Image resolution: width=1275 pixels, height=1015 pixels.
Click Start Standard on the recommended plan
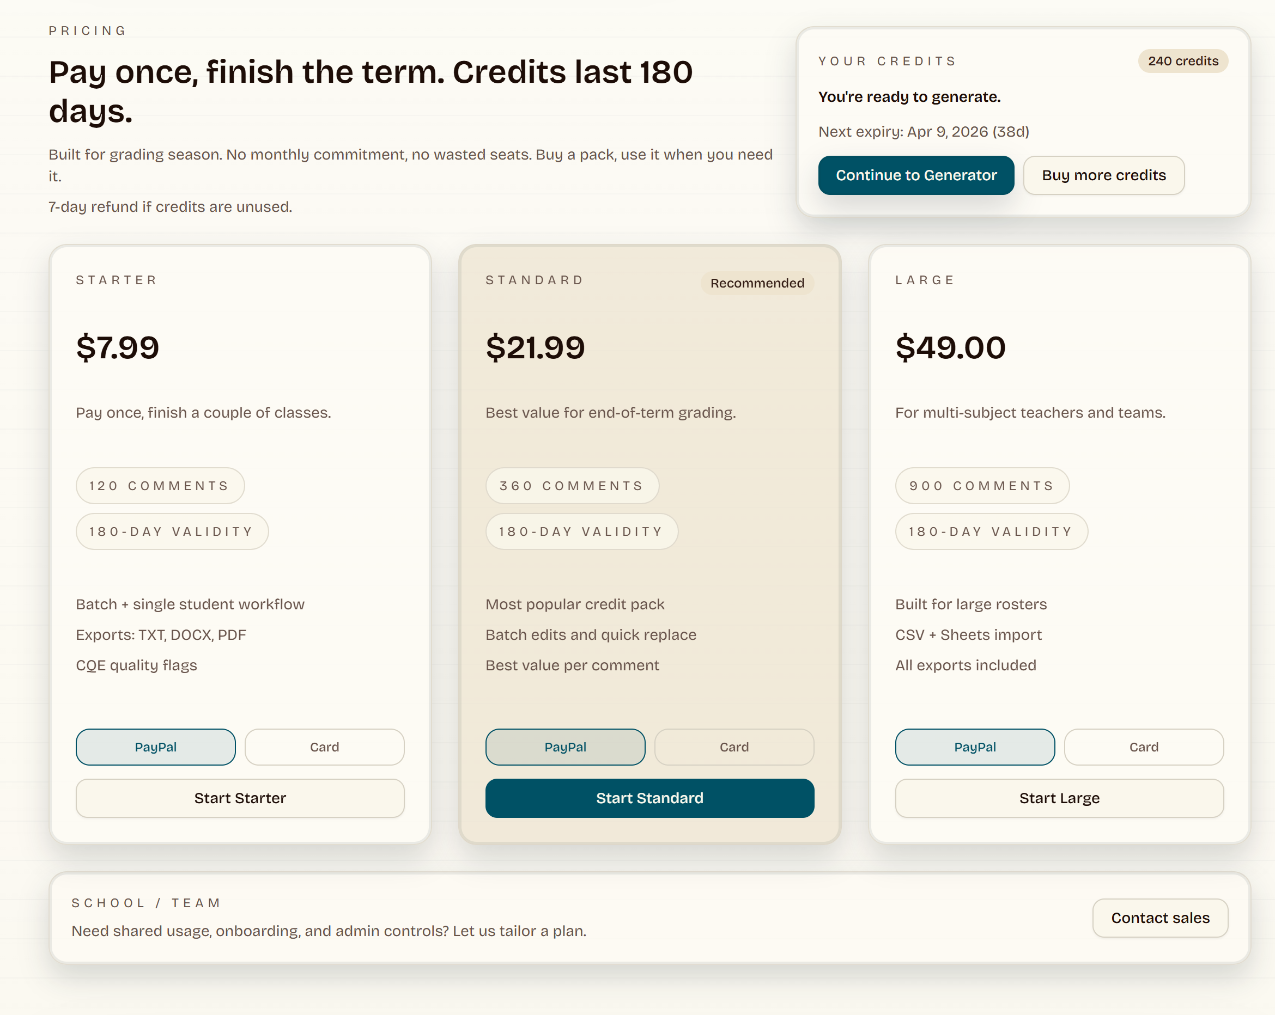(x=649, y=798)
